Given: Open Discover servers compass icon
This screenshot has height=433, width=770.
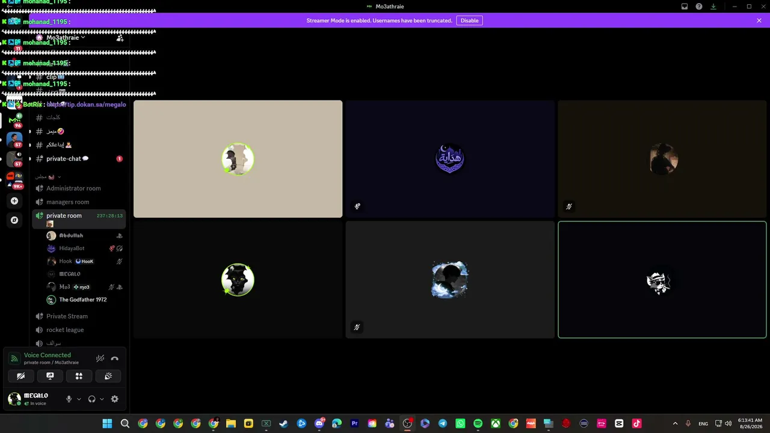Looking at the screenshot, I should [14, 220].
